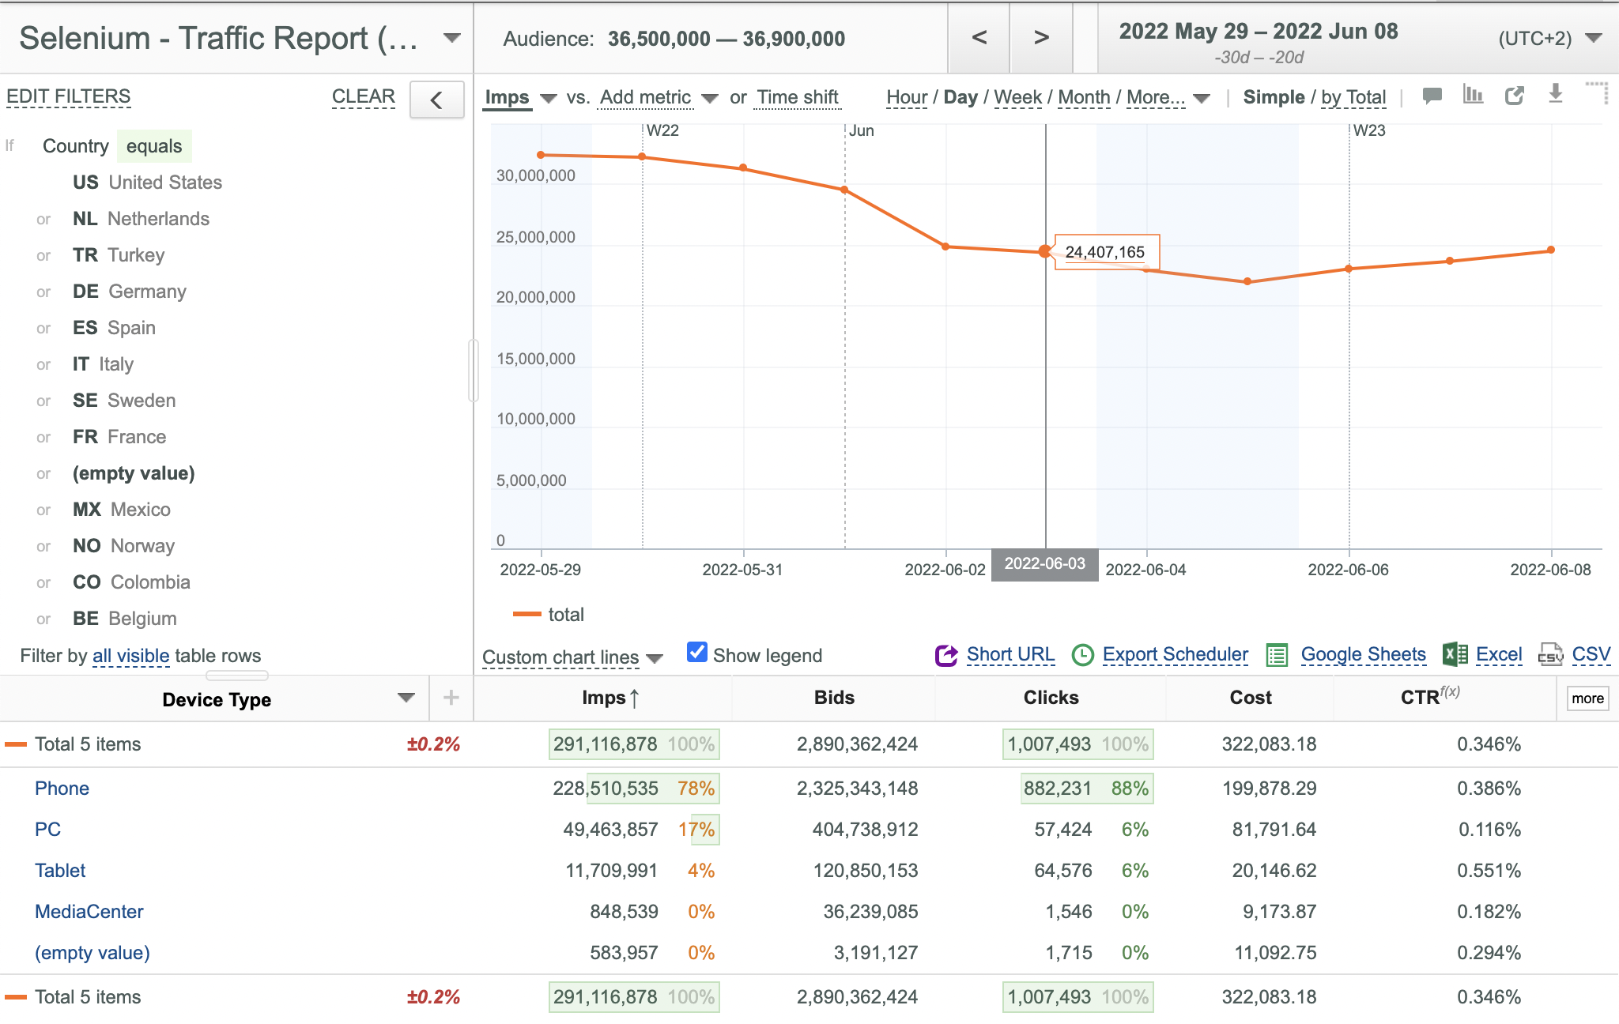Click the Export Scheduler clock icon

(1082, 655)
